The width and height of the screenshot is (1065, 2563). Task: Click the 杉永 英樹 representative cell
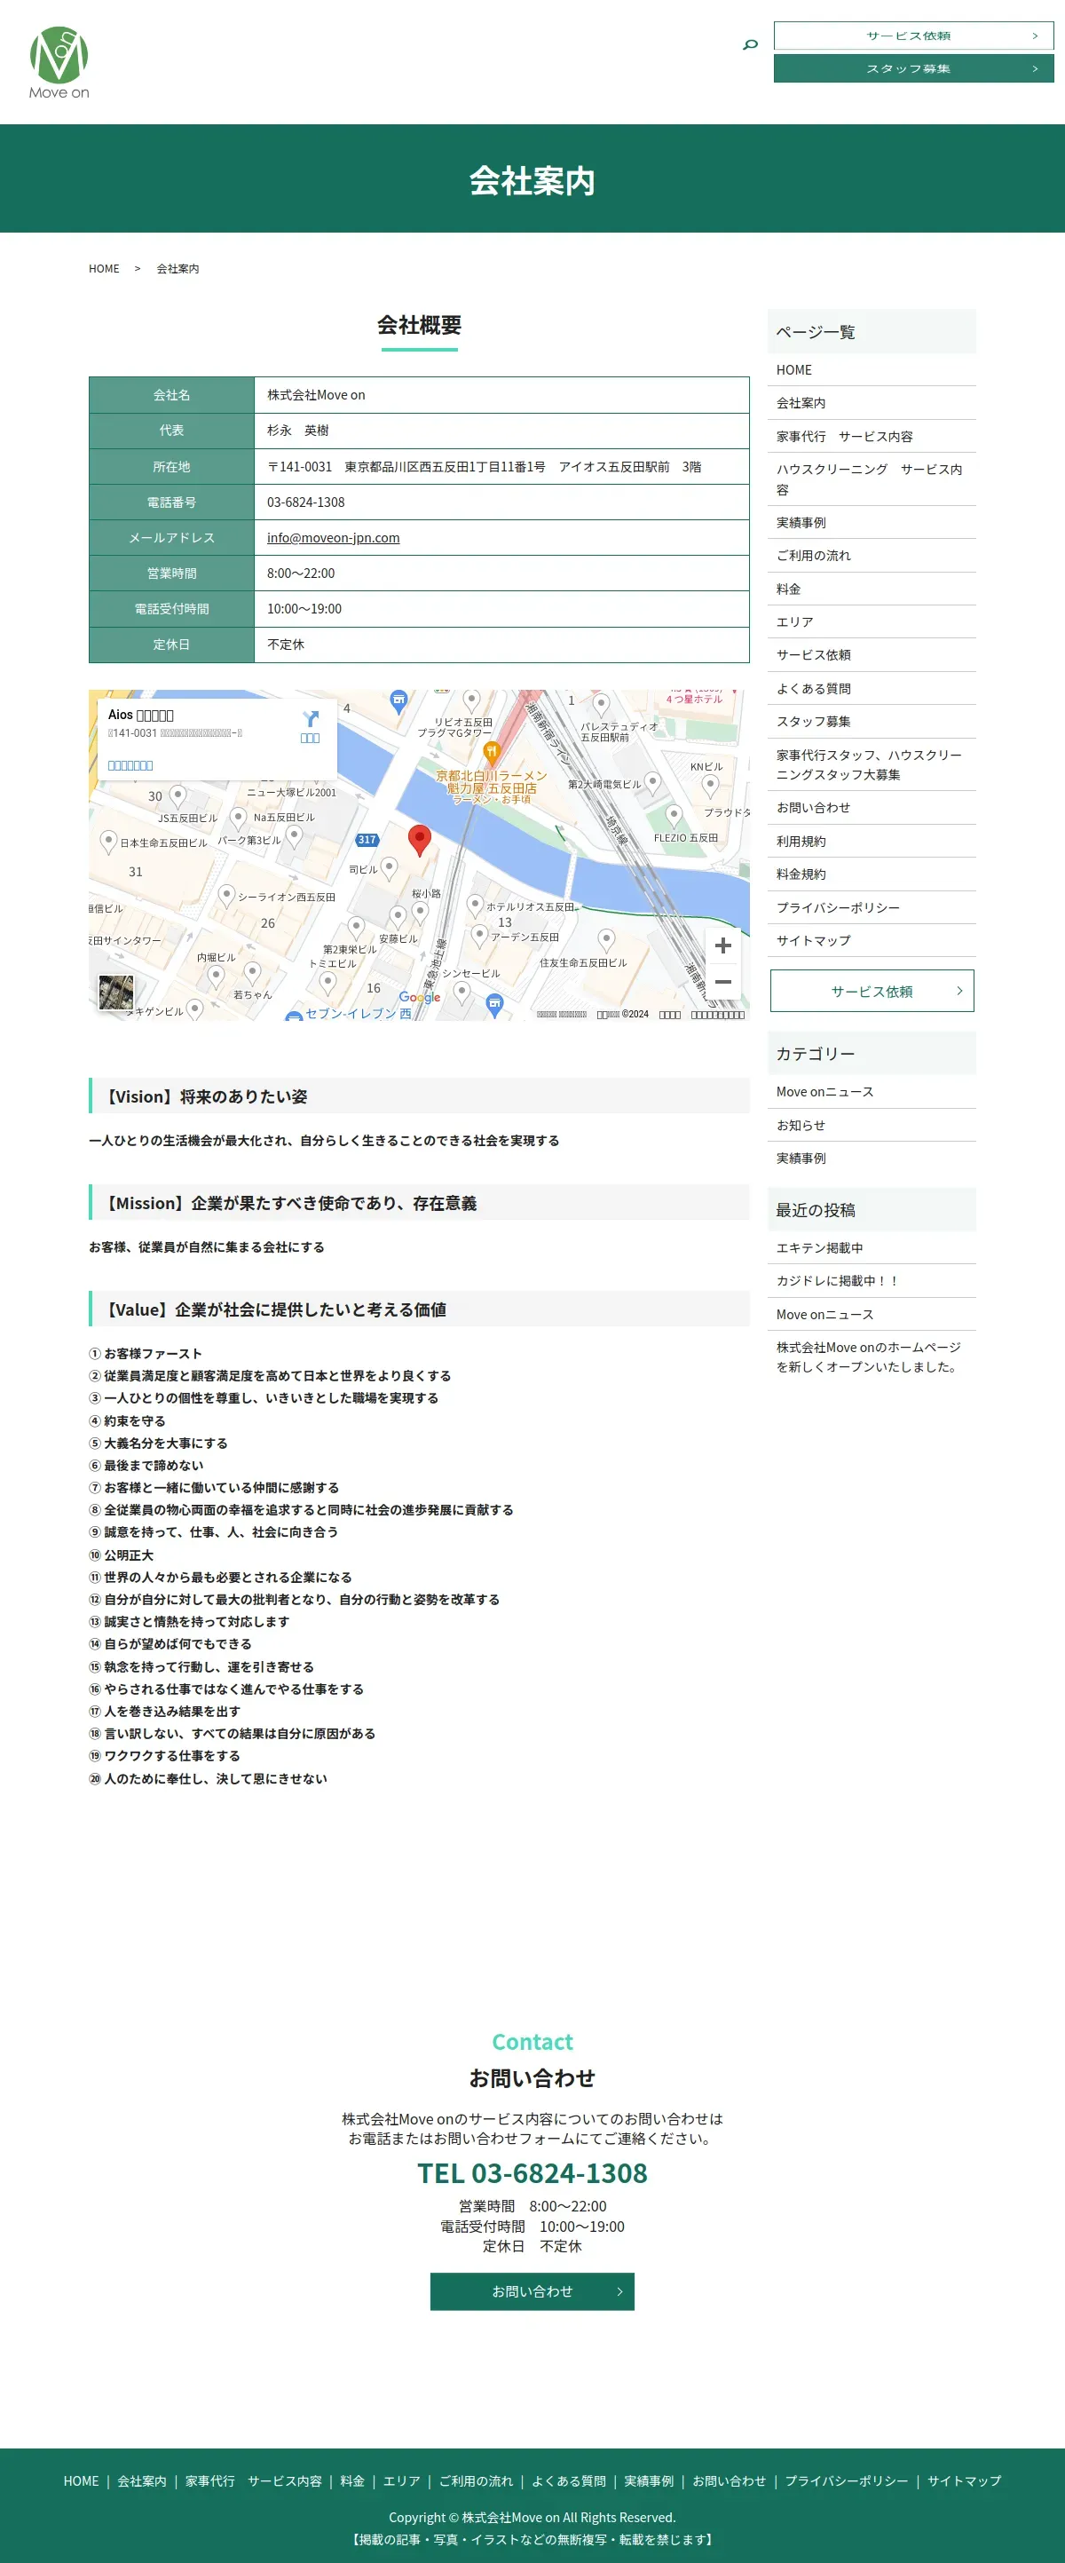[x=501, y=431]
